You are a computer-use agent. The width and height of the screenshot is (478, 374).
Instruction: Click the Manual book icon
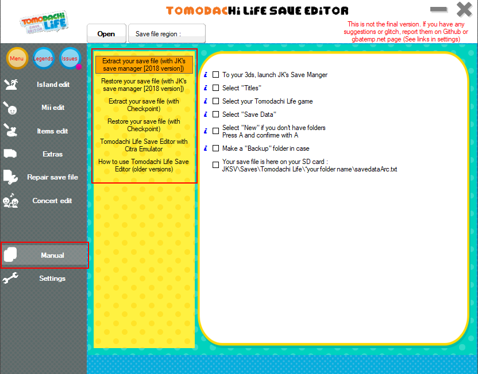coord(10,255)
